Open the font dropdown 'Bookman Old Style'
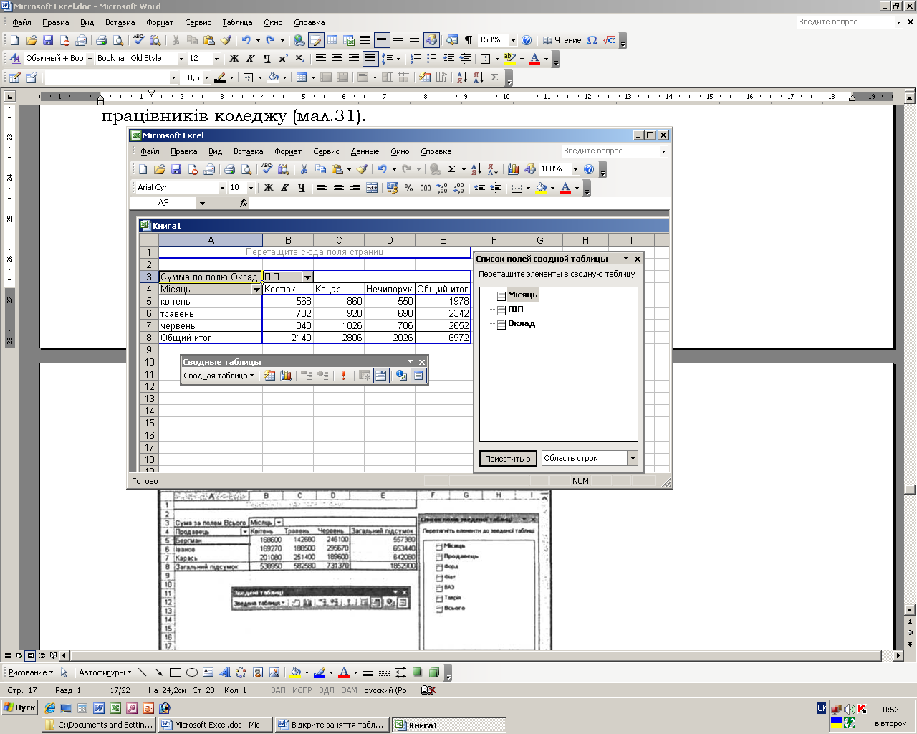917x734 pixels. 181,59
